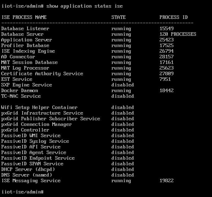Screen dimensions: 212x197
Task: Select the 'pxGrid Controller' process name
Action: pos(25,130)
